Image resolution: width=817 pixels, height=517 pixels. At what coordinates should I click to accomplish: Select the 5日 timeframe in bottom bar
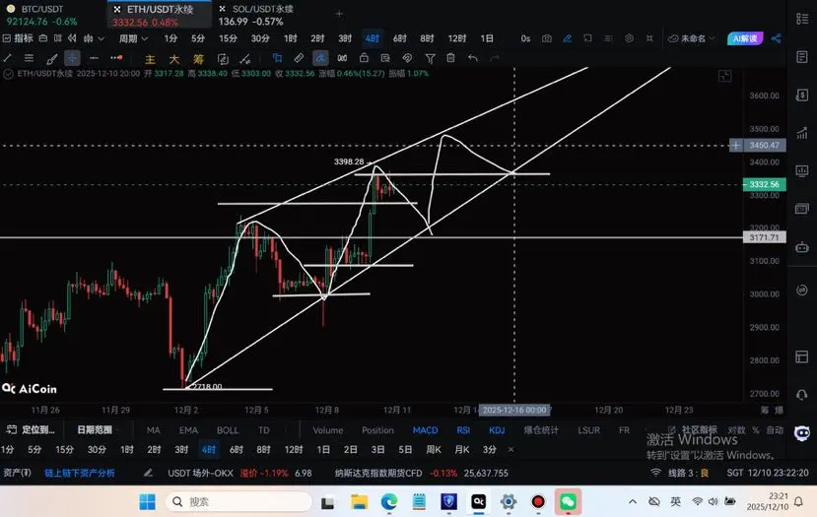point(405,449)
